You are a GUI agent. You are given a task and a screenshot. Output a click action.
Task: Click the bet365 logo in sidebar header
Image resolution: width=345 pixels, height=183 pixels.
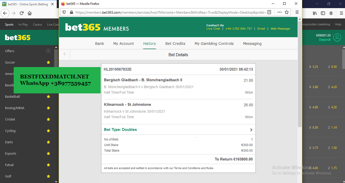[x=18, y=38]
